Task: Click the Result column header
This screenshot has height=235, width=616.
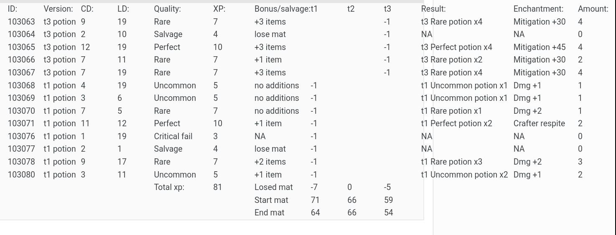Action: [433, 9]
